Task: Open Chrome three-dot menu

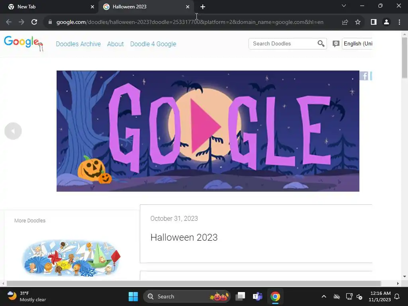Action: (399, 22)
